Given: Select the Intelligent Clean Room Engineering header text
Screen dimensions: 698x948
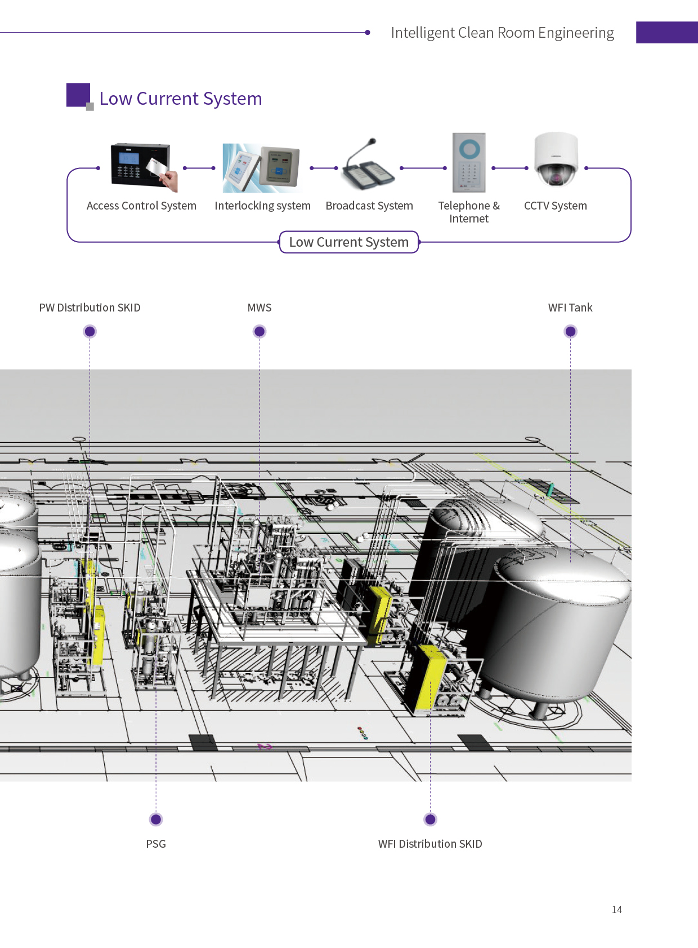Looking at the screenshot, I should (502, 33).
